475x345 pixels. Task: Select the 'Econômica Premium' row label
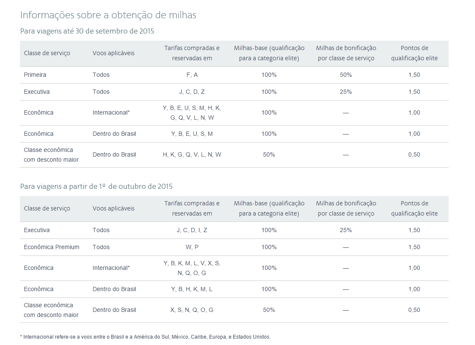(x=51, y=247)
